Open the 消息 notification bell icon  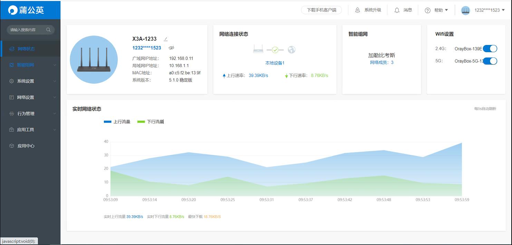pyautogui.click(x=397, y=10)
